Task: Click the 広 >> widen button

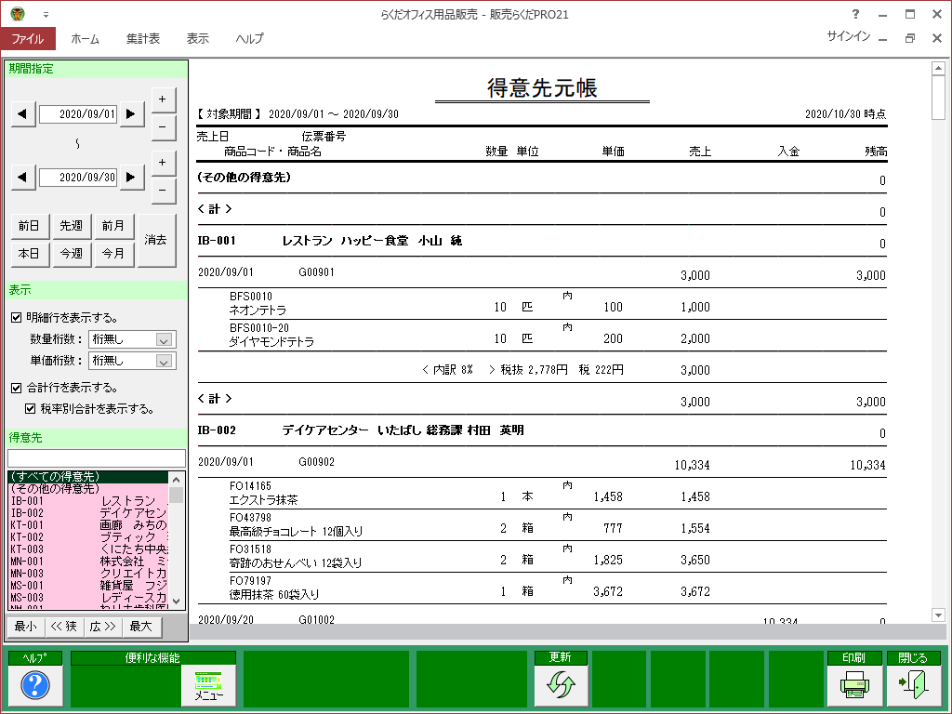Action: click(102, 627)
